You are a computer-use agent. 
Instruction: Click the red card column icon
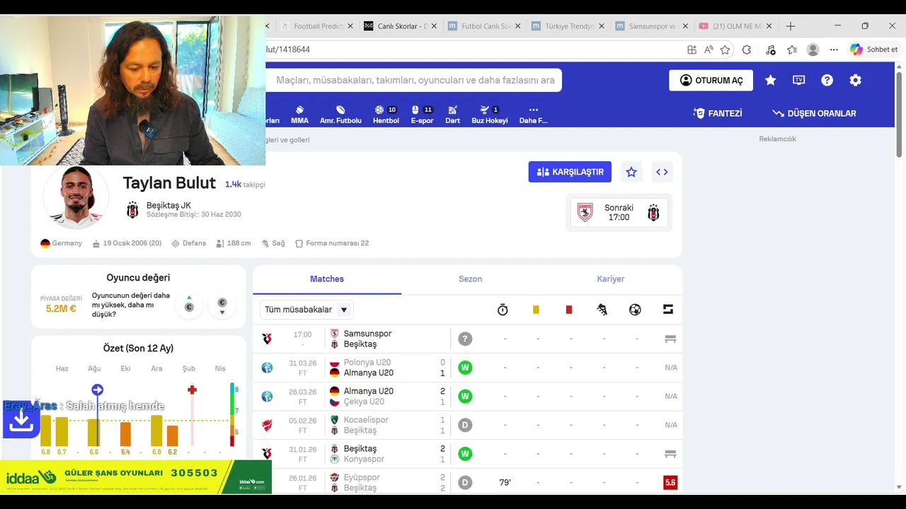click(x=569, y=310)
